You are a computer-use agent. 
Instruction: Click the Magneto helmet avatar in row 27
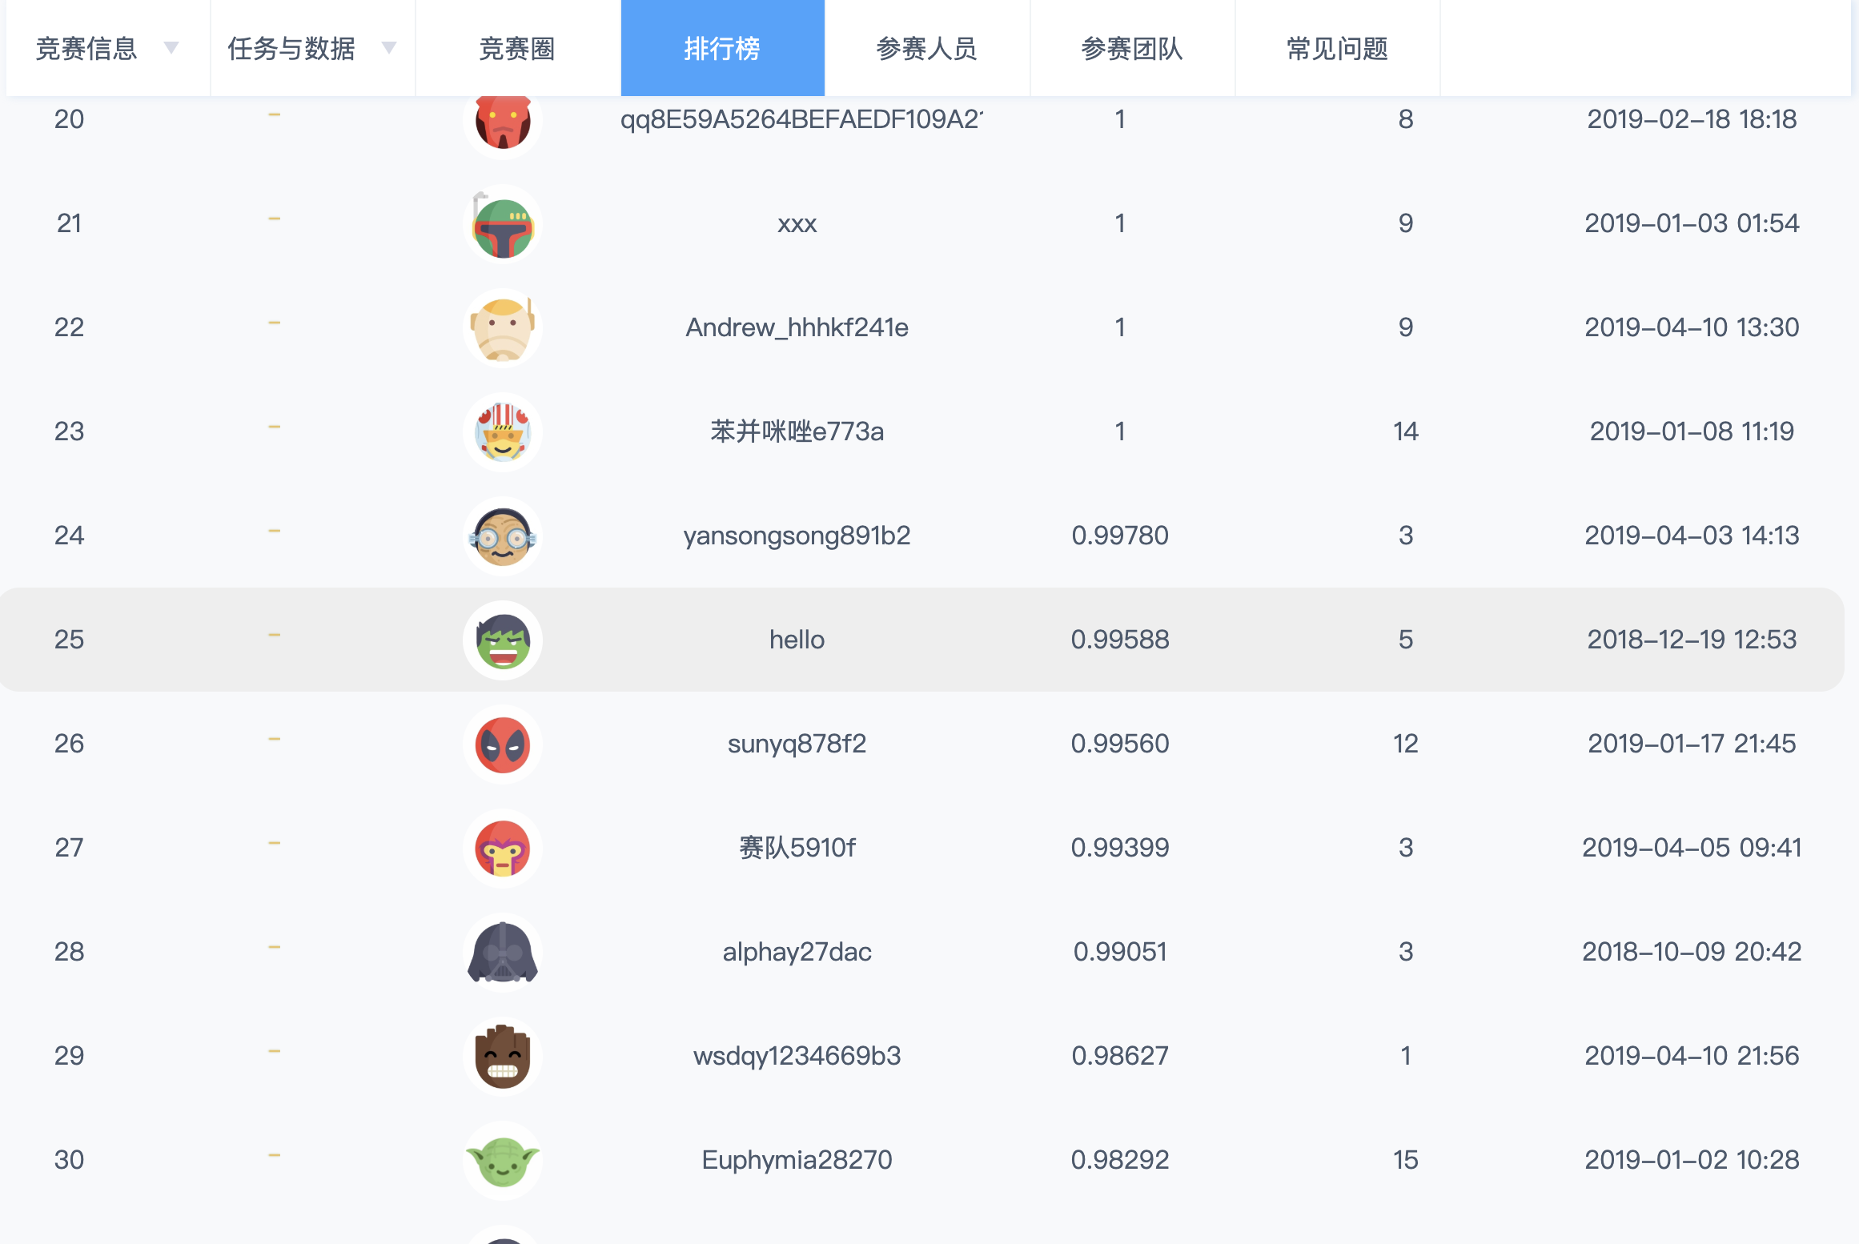click(x=503, y=849)
